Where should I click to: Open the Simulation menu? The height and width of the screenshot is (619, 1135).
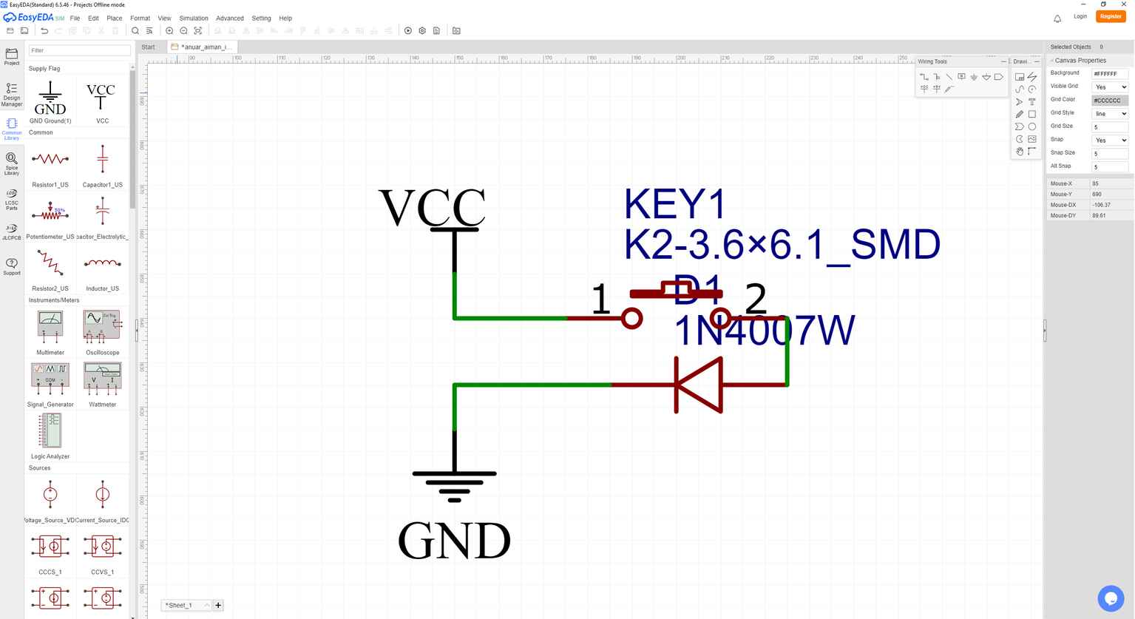pos(194,18)
